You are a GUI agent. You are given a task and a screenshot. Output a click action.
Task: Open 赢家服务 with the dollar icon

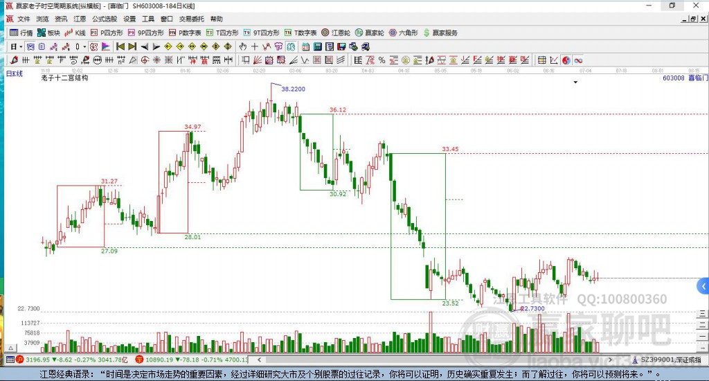coord(440,33)
